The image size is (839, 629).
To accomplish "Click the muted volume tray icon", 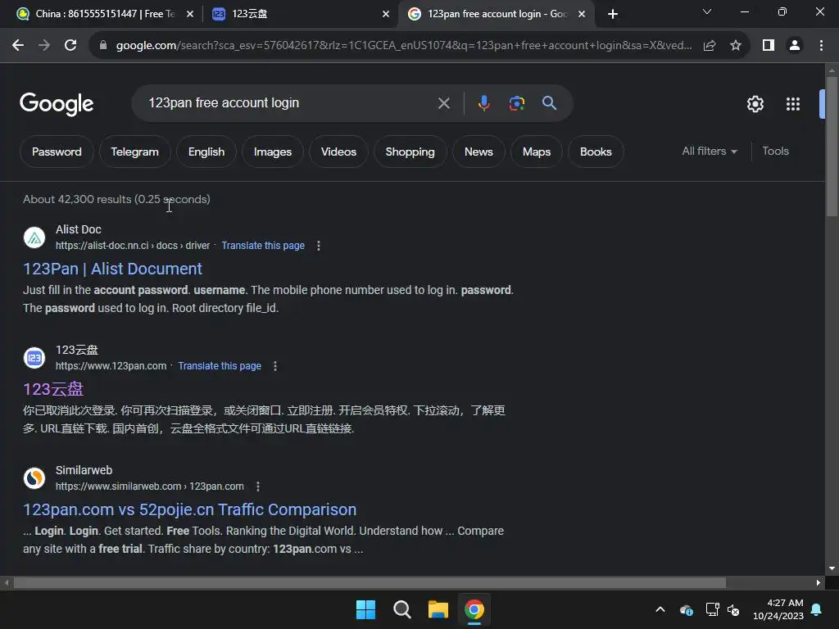I will [x=733, y=609].
